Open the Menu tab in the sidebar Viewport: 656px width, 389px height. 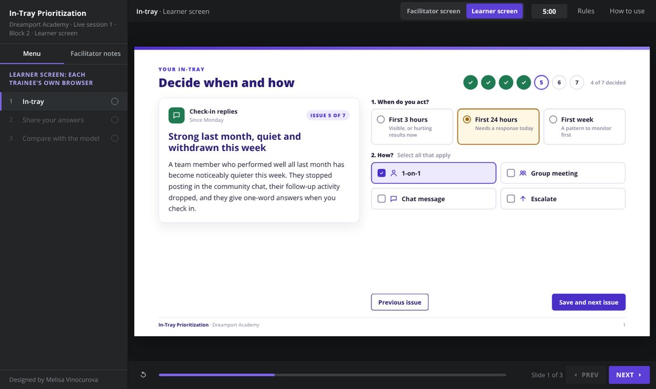pyautogui.click(x=32, y=53)
